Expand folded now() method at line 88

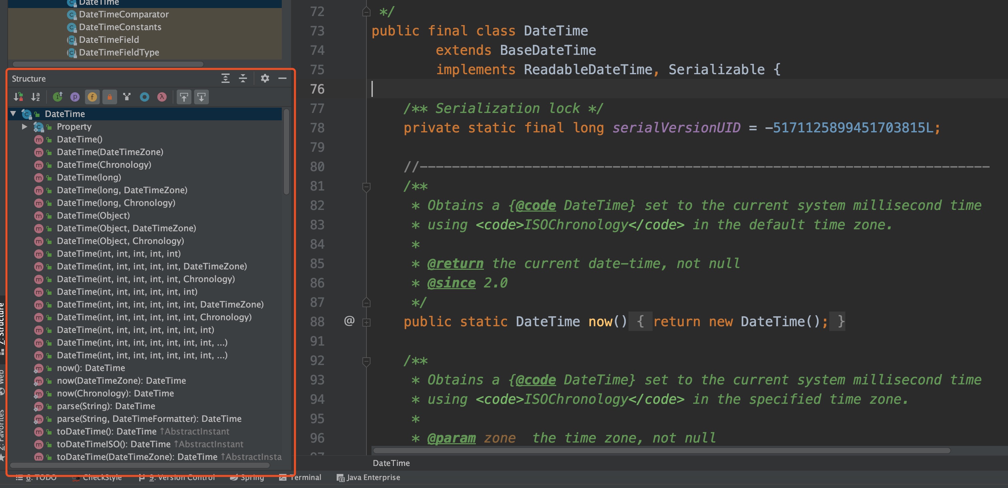click(367, 322)
